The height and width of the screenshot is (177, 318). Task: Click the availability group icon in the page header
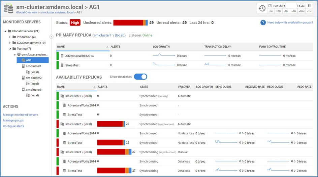(9, 9)
